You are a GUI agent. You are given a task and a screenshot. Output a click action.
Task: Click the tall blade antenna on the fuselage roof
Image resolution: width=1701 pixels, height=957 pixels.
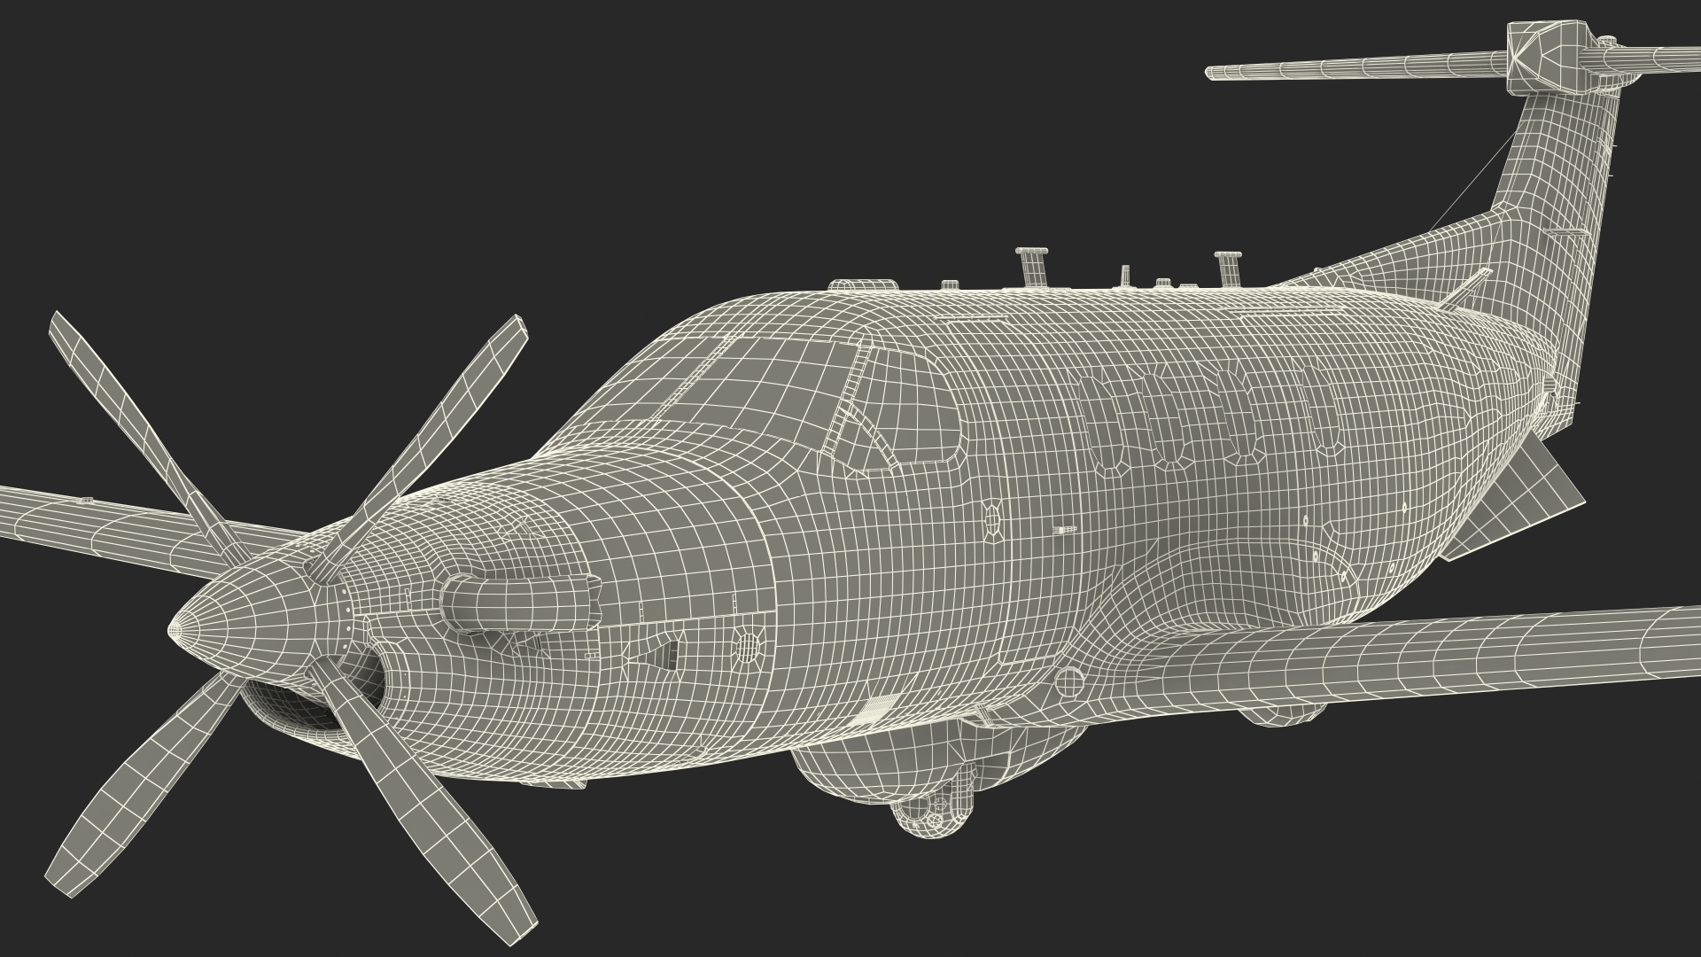pos(1033,268)
